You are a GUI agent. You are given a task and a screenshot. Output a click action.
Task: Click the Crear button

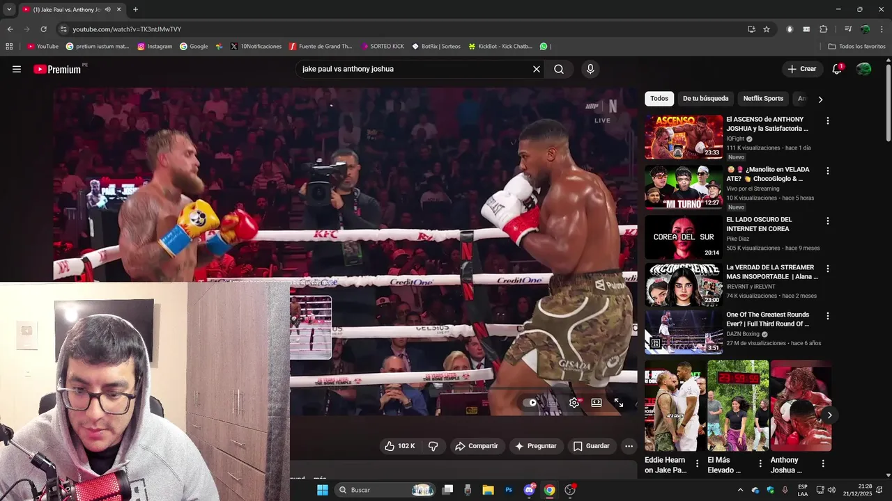801,69
